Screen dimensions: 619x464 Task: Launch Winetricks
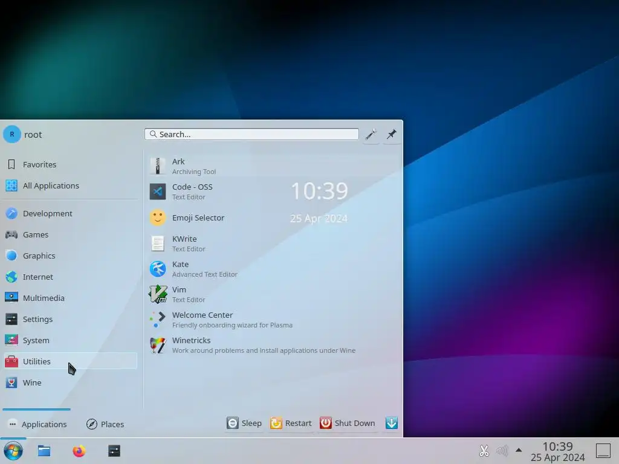pyautogui.click(x=273, y=345)
